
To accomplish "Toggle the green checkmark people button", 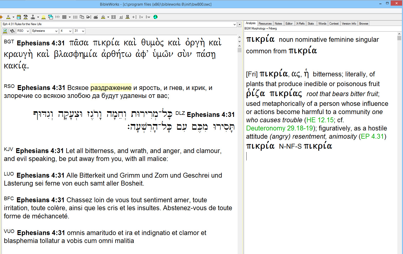I will click(5, 31).
